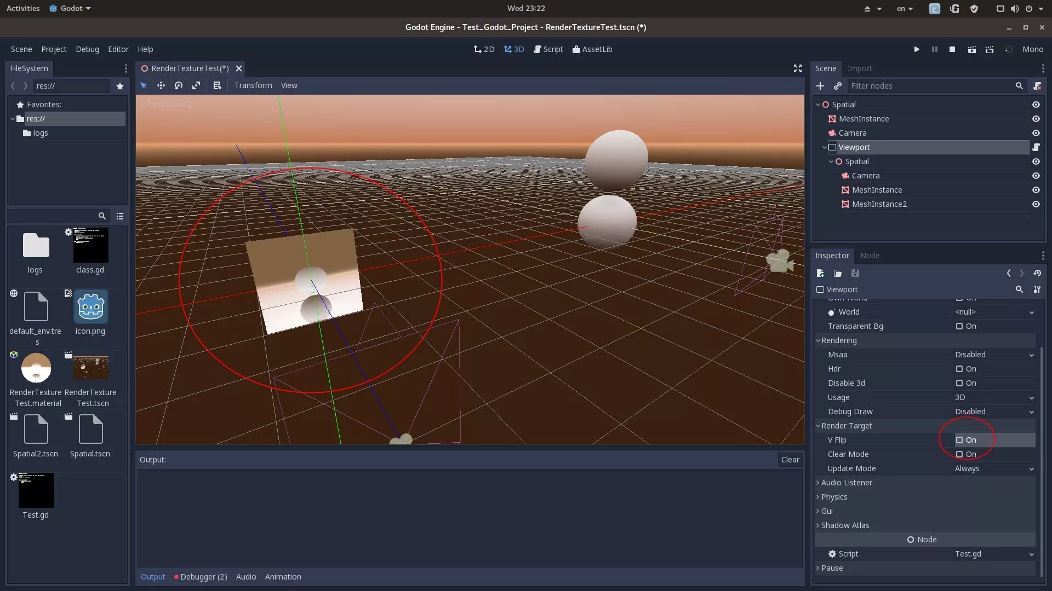Viewport: 1052px width, 591px height.
Task: Hide the top-level Camera node
Action: (1036, 133)
